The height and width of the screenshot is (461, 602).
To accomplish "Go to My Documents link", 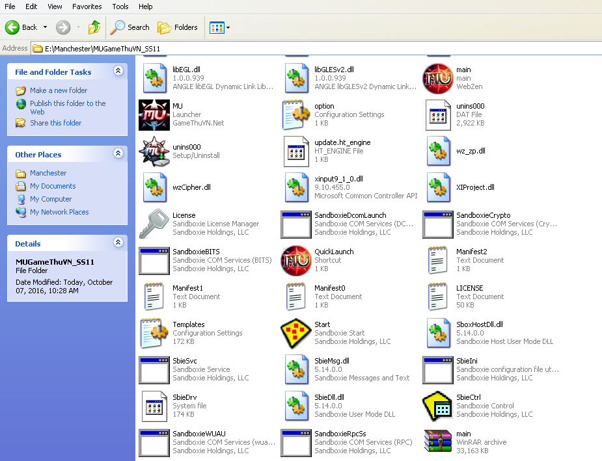I will [x=53, y=186].
